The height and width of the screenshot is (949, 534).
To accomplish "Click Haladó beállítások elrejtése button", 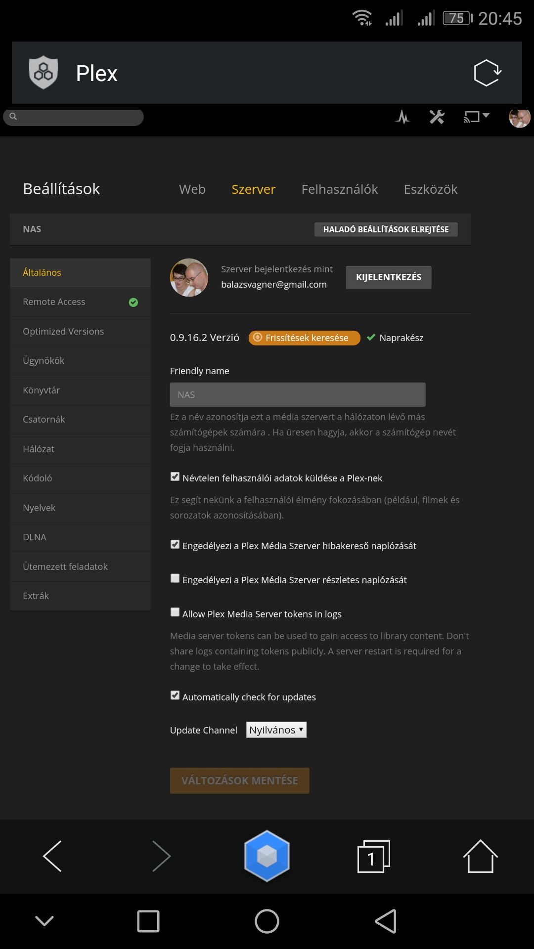I will (386, 229).
